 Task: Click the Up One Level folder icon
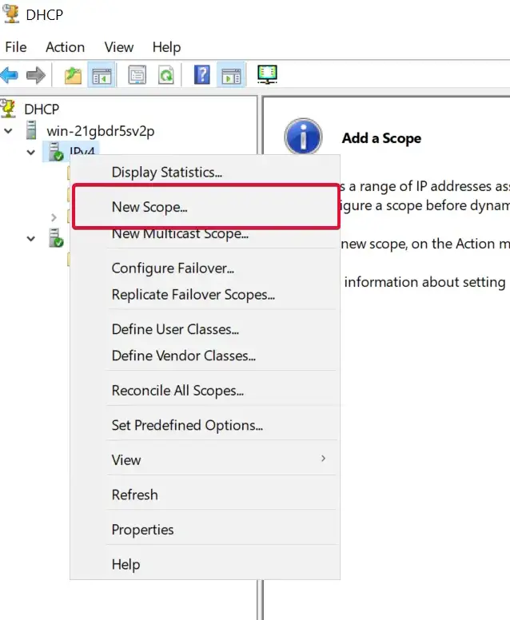point(74,76)
